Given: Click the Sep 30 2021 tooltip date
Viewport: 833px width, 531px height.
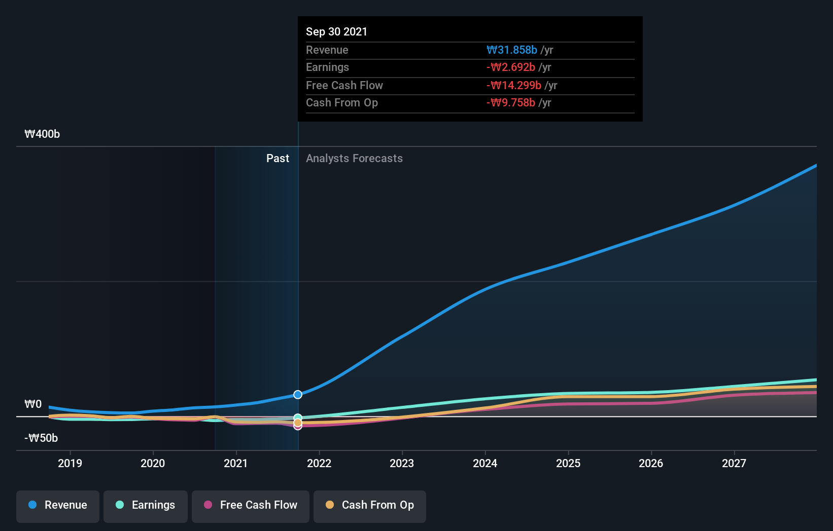Looking at the screenshot, I should coord(336,31).
